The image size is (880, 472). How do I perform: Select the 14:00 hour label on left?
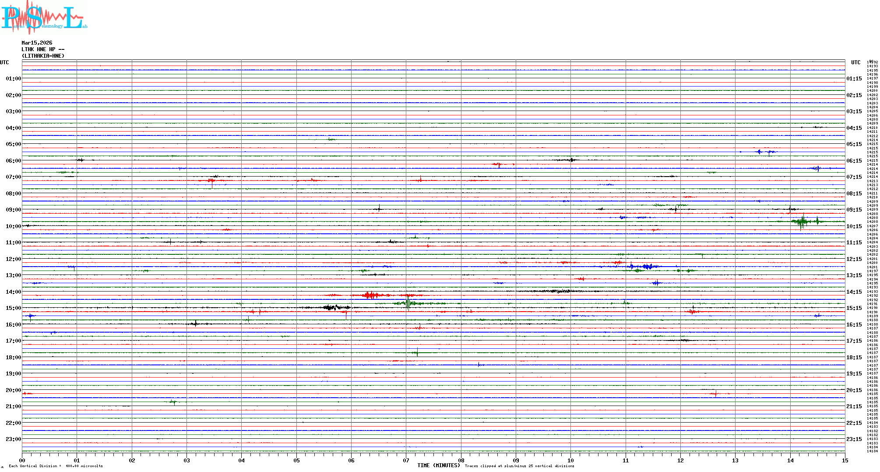coord(13,292)
